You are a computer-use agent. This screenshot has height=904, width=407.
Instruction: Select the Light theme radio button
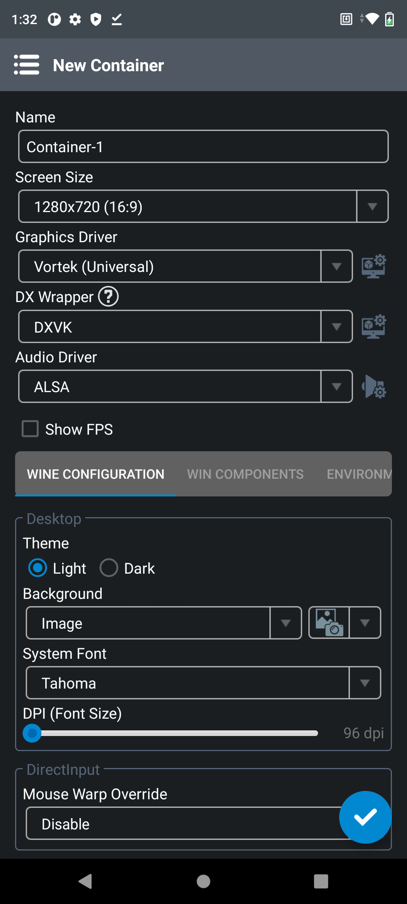pos(38,568)
